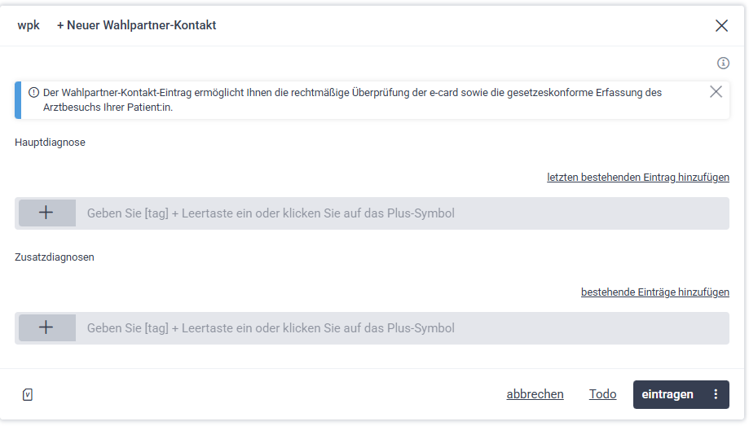This screenshot has width=749, height=426.
Task: Close the Neuer Wahlpartner-Kontakt dialog
Action: click(721, 25)
